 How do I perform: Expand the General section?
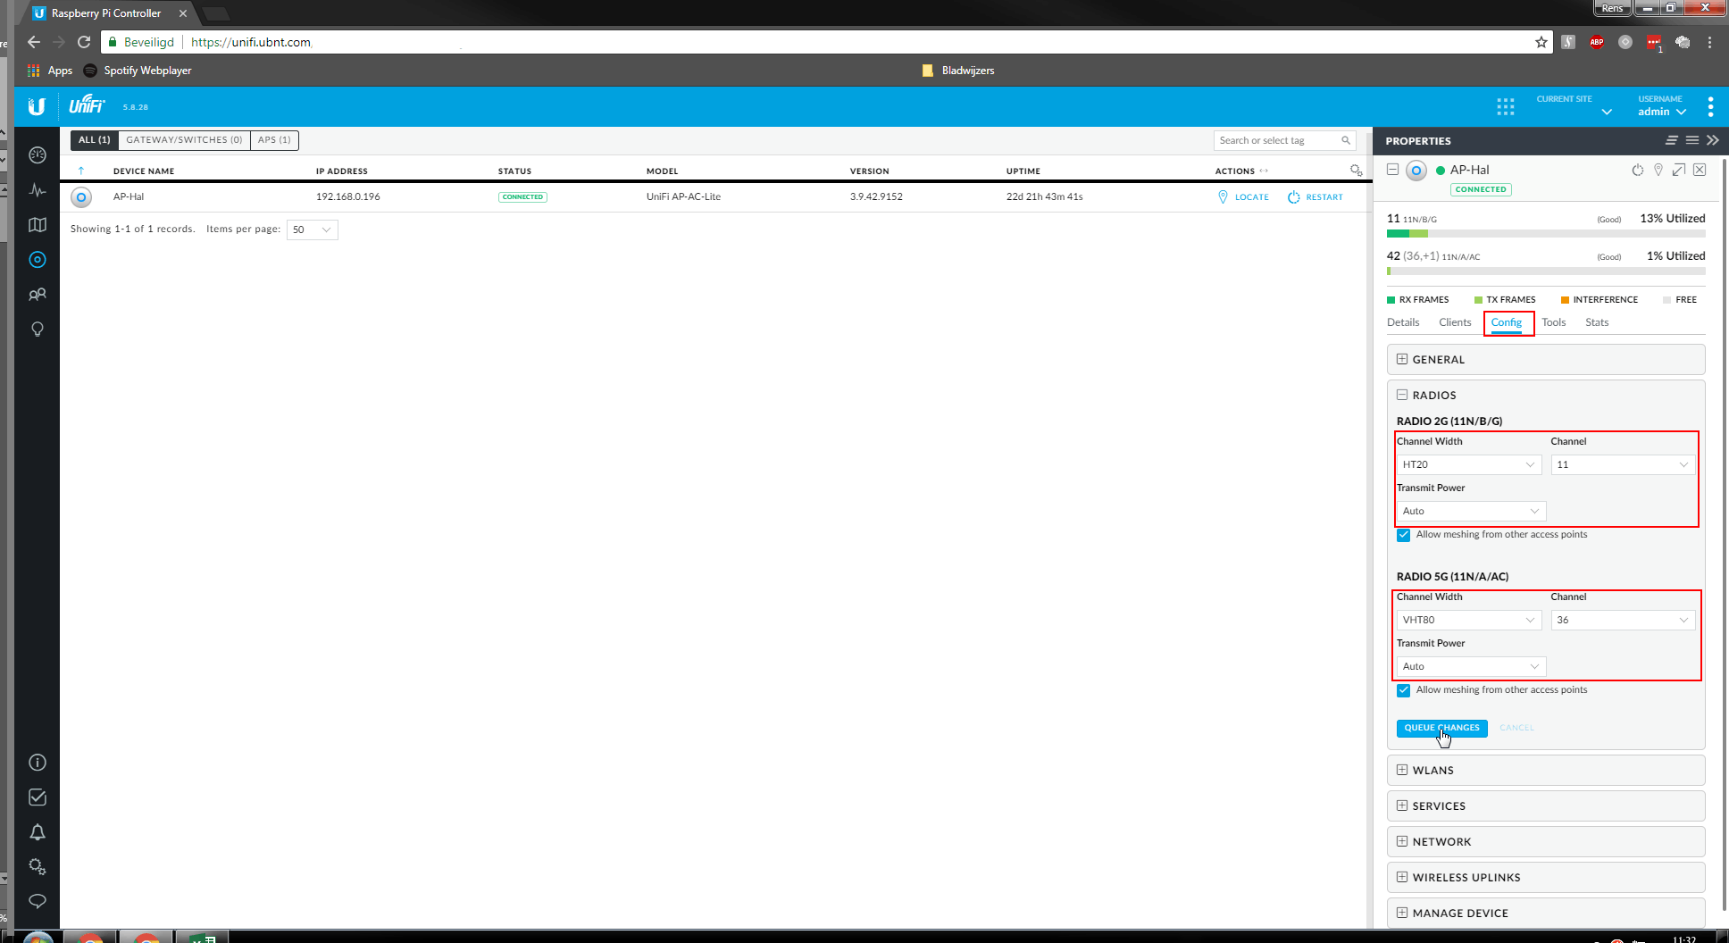pyautogui.click(x=1546, y=360)
